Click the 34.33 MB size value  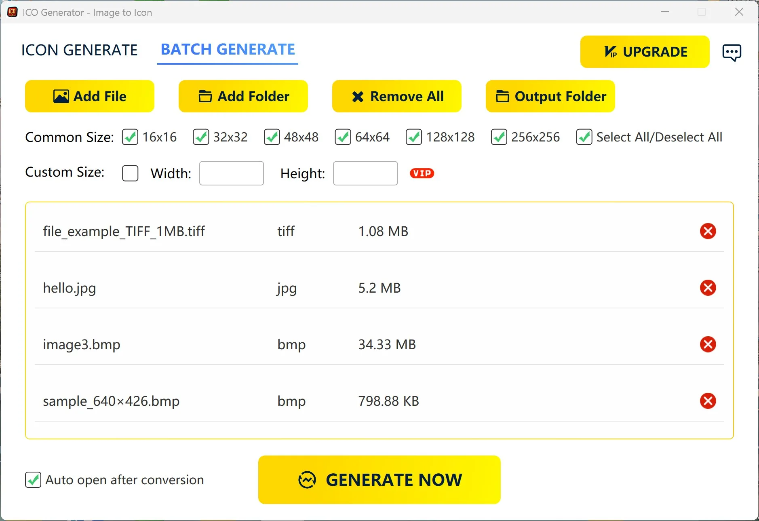pos(387,344)
